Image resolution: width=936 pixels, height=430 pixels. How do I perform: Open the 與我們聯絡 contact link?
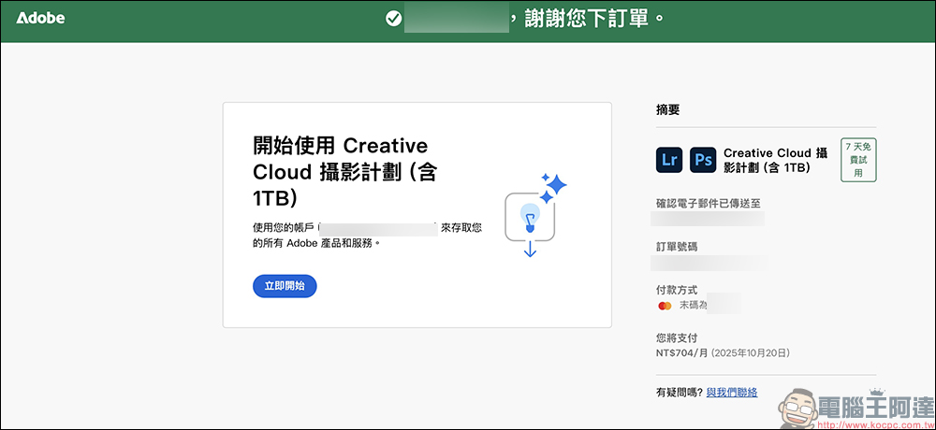click(x=732, y=392)
